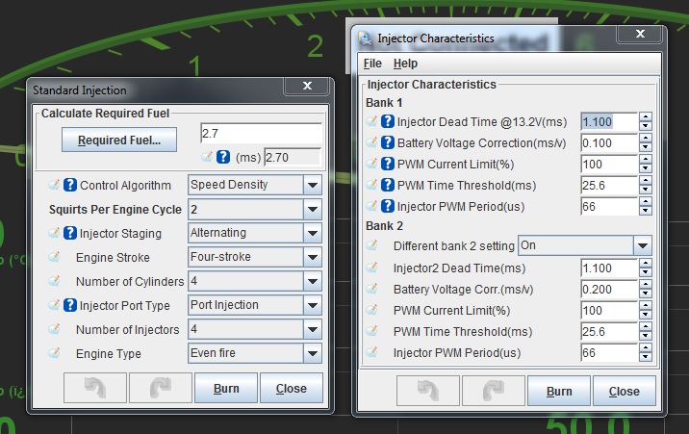689x434 pixels.
Task: Open help for Injector Port Type
Action: (x=70, y=305)
